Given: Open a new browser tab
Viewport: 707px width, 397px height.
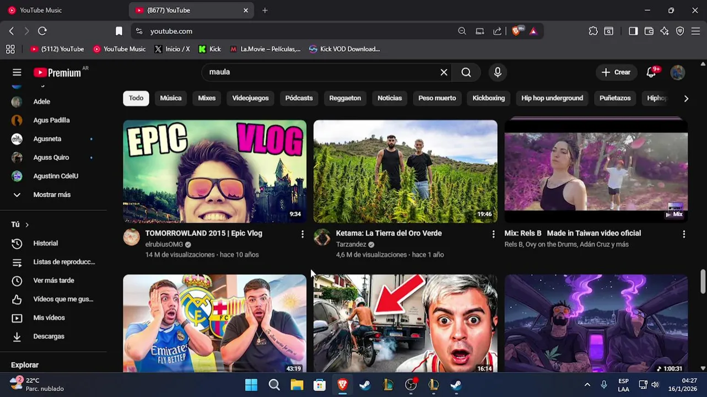Looking at the screenshot, I should pos(265,10).
